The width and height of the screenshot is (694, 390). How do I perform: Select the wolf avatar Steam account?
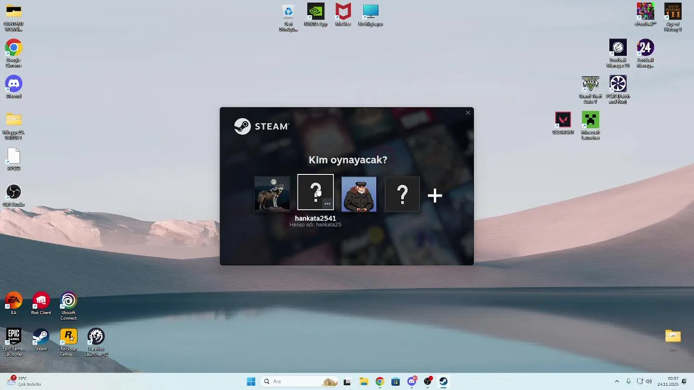point(272,194)
